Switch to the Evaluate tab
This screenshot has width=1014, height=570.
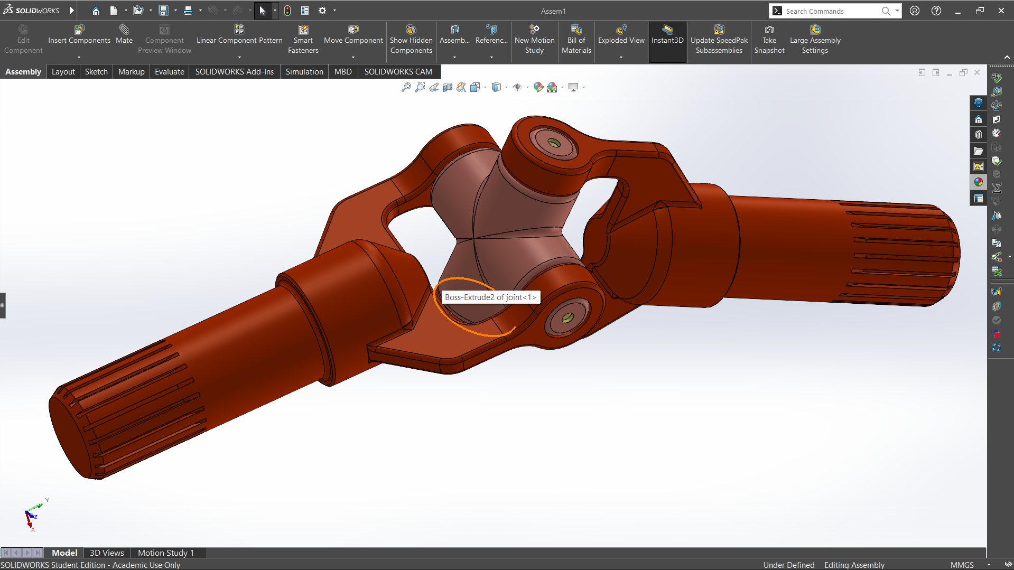[169, 71]
